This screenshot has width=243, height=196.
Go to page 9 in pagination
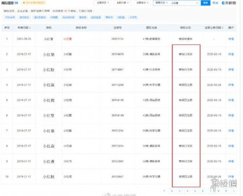(x=226, y=191)
